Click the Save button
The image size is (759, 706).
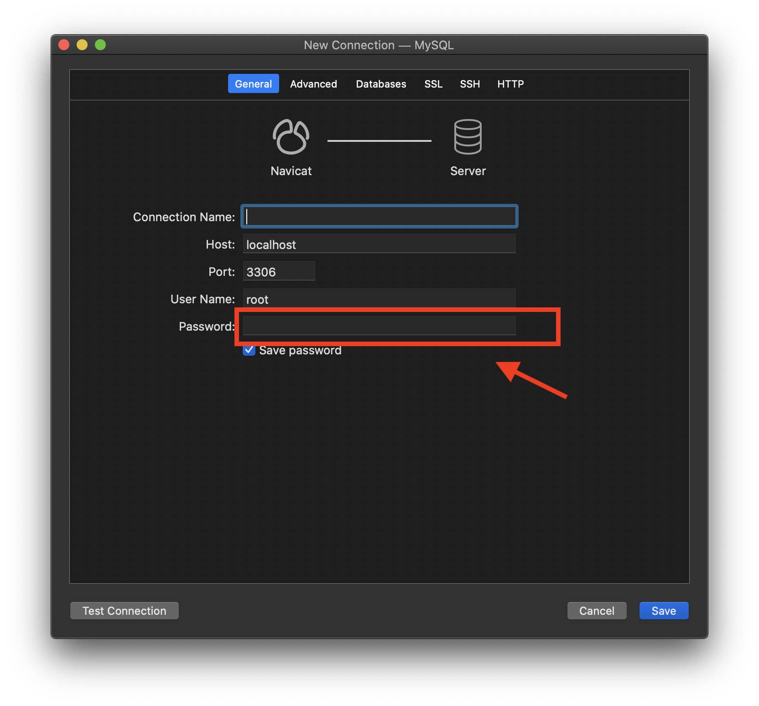point(664,611)
